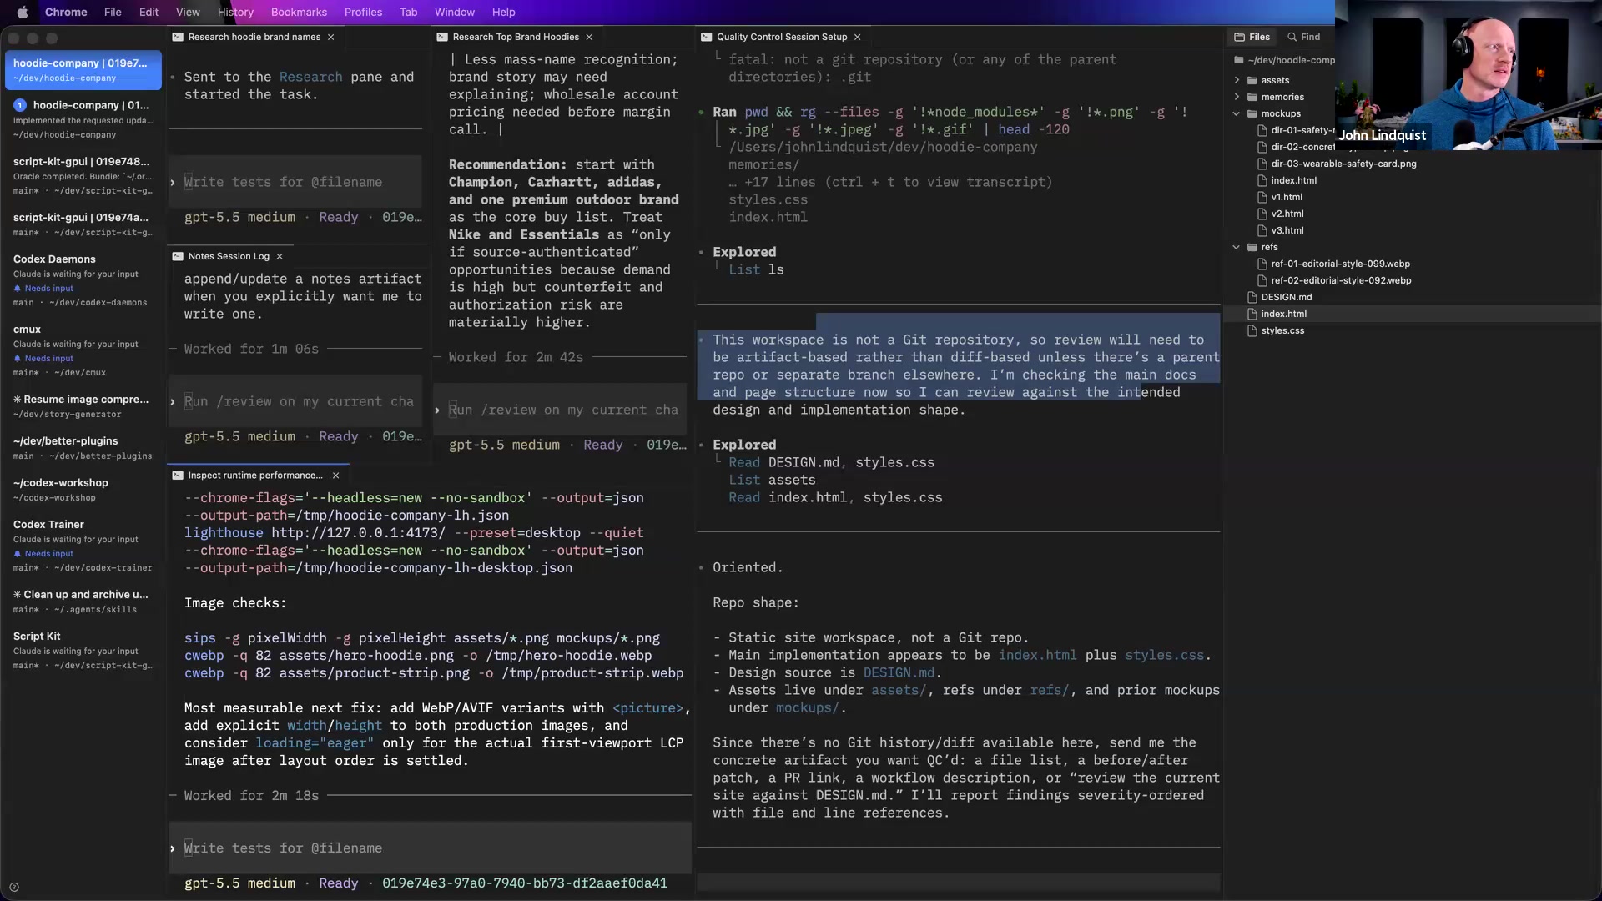
Task: Click the help icon at sidebar bottom
Action: coord(13,888)
